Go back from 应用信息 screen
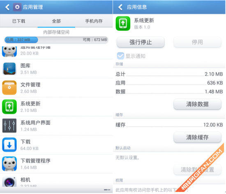This screenshot has height=194, width=226. (120, 7)
